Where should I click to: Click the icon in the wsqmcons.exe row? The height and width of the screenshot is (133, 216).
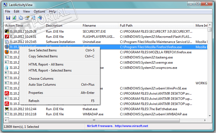pyautogui.click(x=7, y=68)
